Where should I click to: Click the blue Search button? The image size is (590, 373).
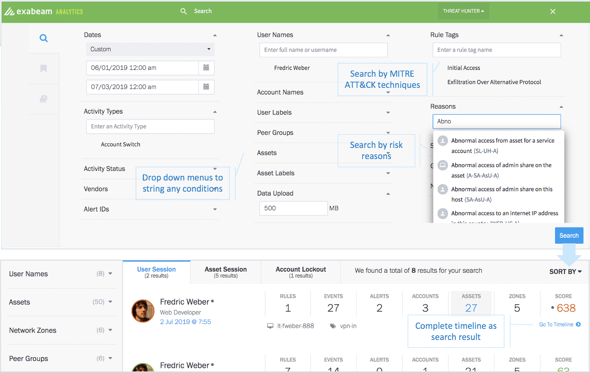(569, 235)
